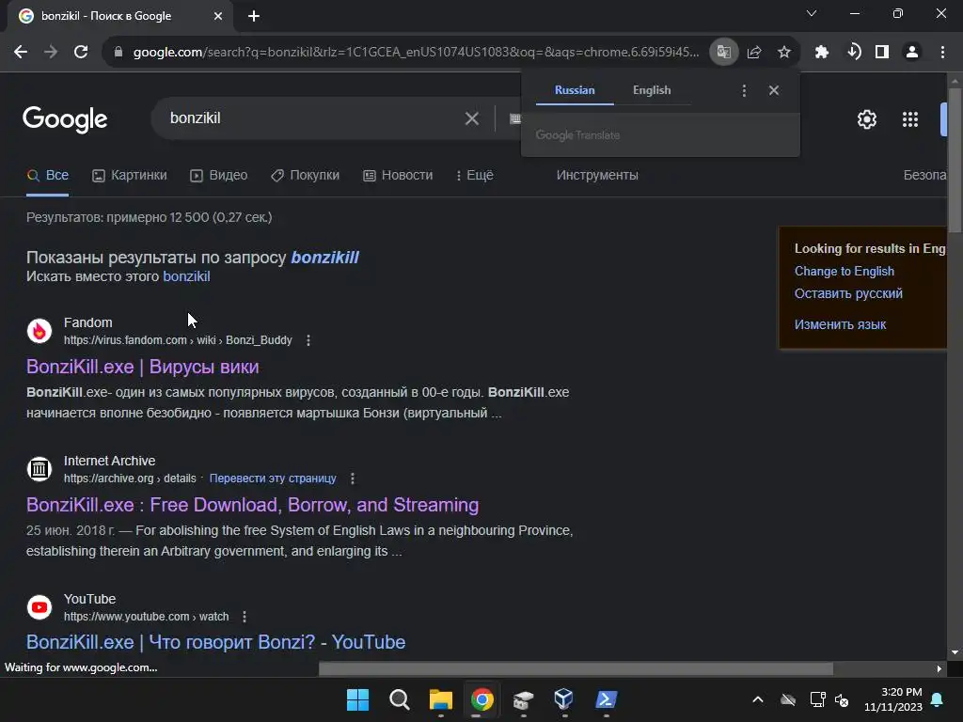Click the bonzikill corrected query link
This screenshot has width=963, height=722.
[324, 258]
